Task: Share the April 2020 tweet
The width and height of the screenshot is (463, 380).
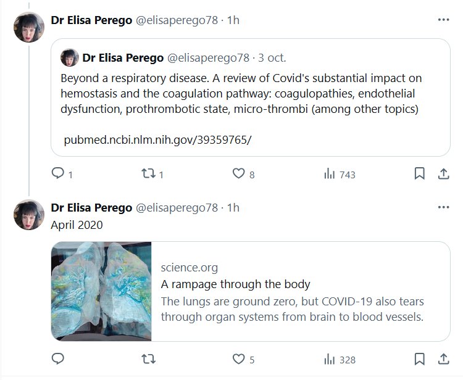Action: pyautogui.click(x=443, y=359)
